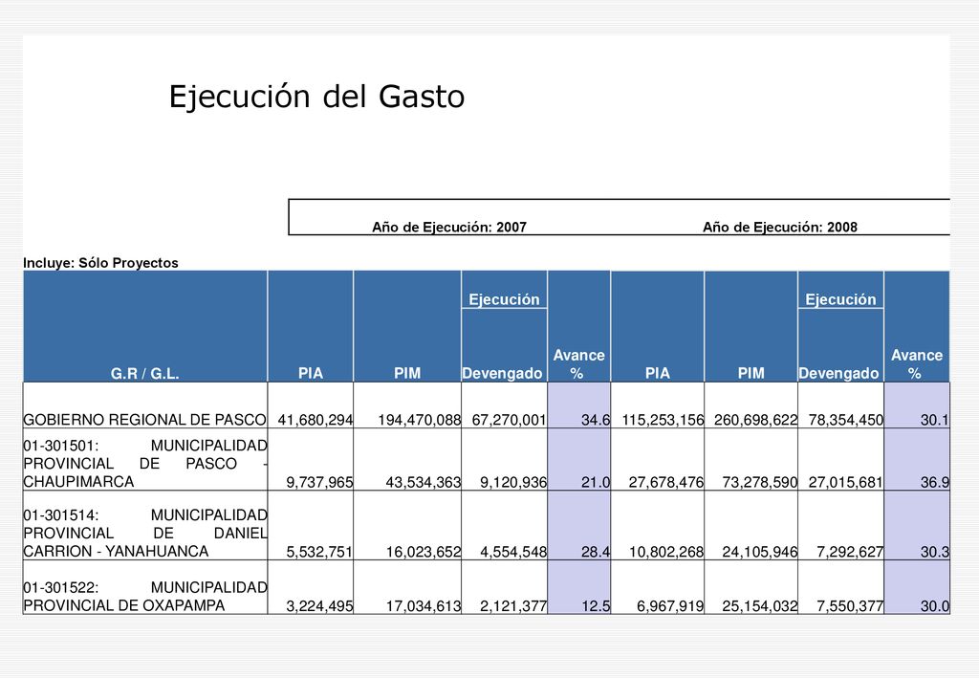
Task: Select cell value 5,532,751
Action: click(x=319, y=552)
